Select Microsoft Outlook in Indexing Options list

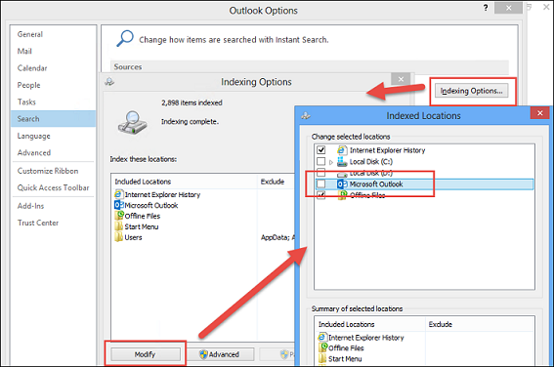[151, 205]
